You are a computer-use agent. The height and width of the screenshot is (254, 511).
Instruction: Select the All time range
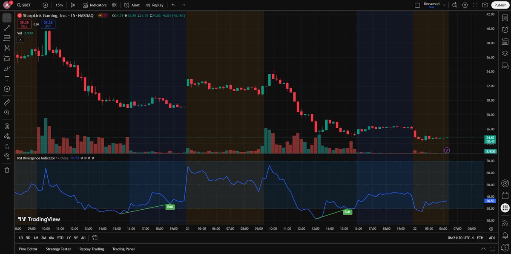click(83, 238)
